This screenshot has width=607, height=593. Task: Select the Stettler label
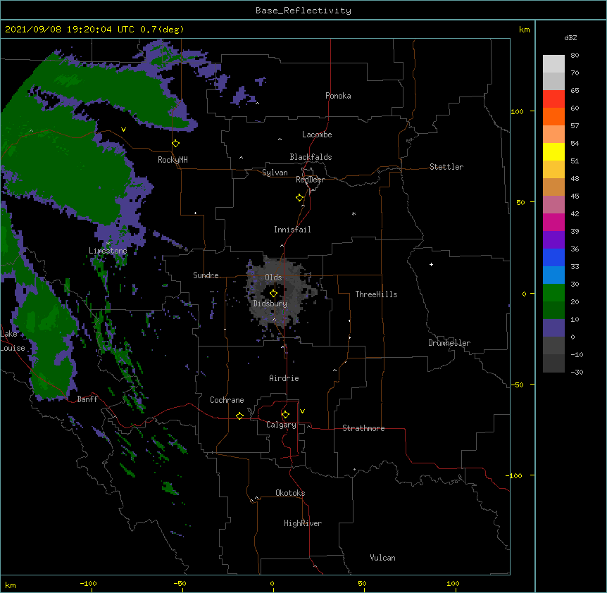click(446, 167)
